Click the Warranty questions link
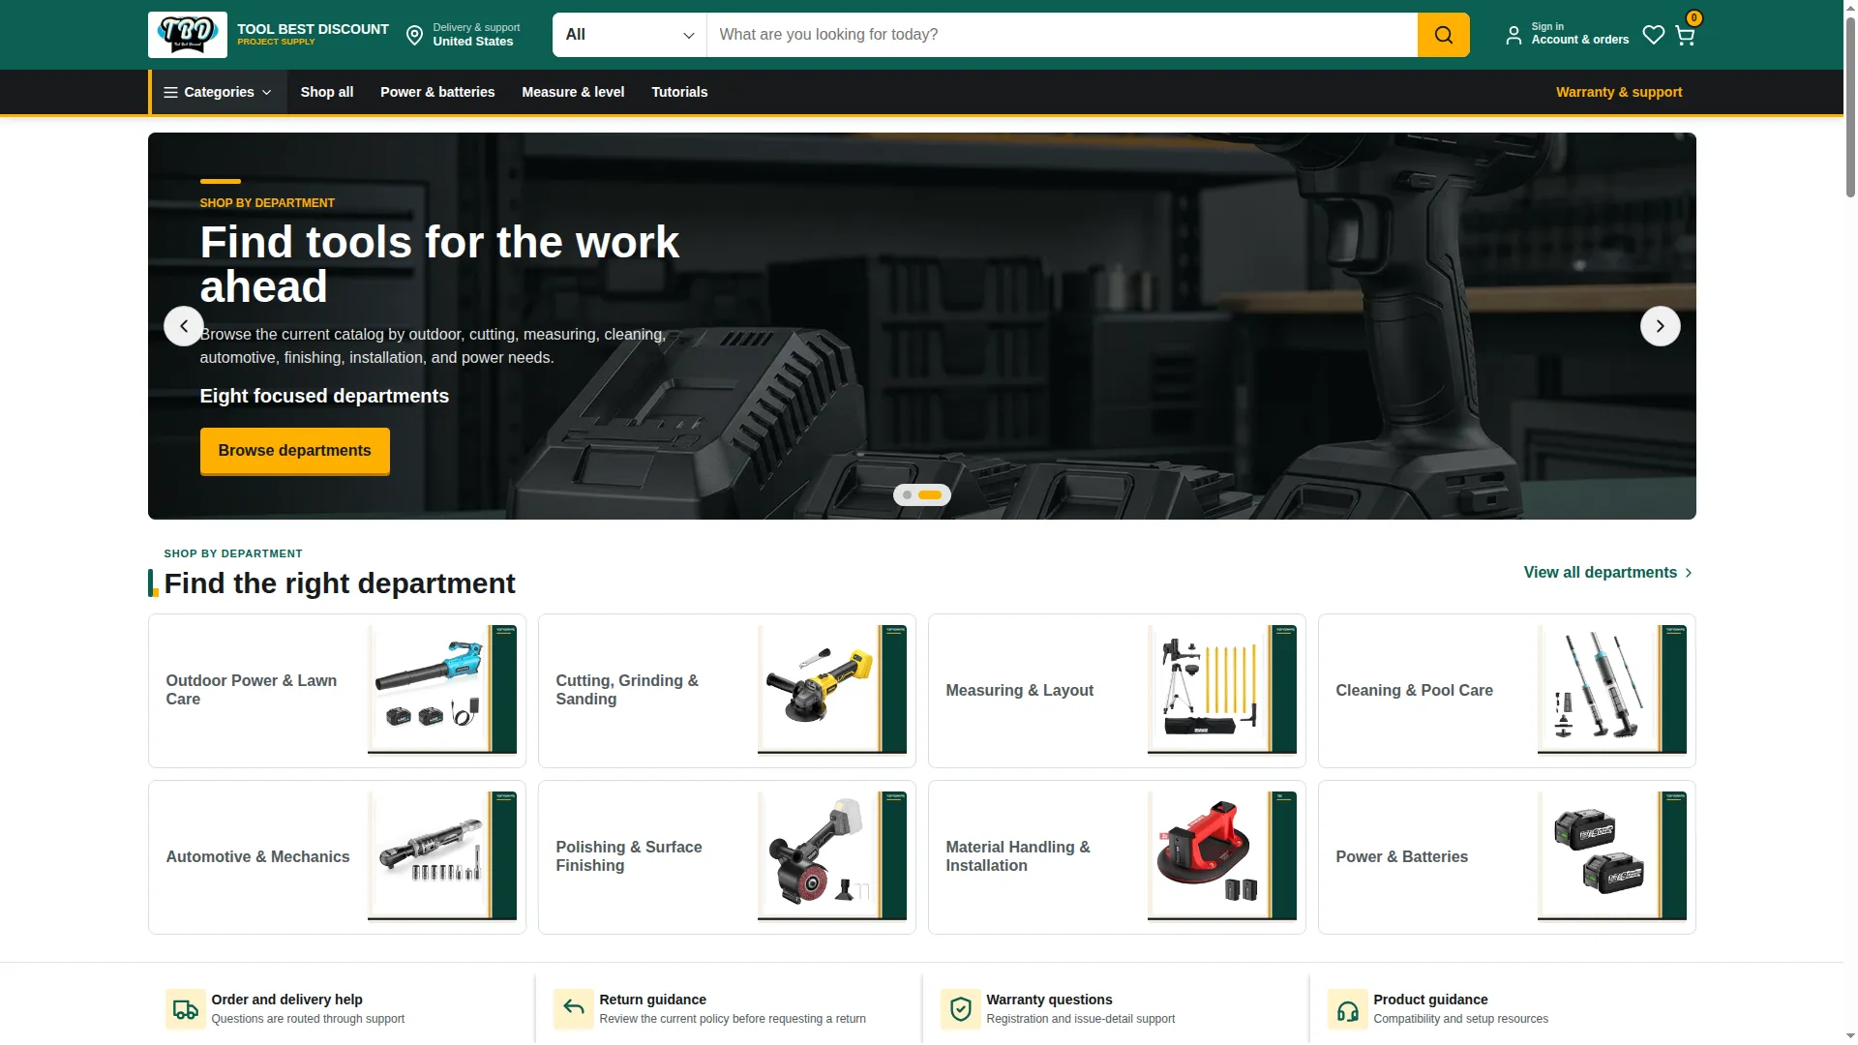Viewport: 1858px width, 1045px height. pyautogui.click(x=1049, y=1000)
